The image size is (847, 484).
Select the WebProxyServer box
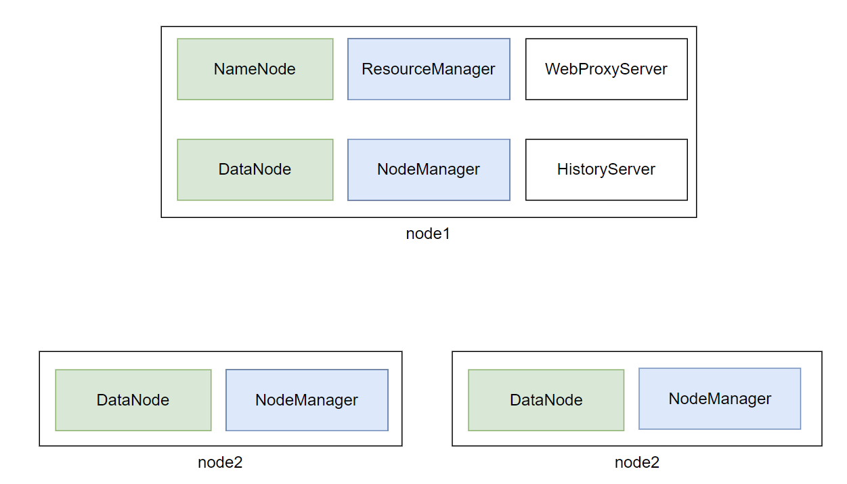pyautogui.click(x=606, y=68)
